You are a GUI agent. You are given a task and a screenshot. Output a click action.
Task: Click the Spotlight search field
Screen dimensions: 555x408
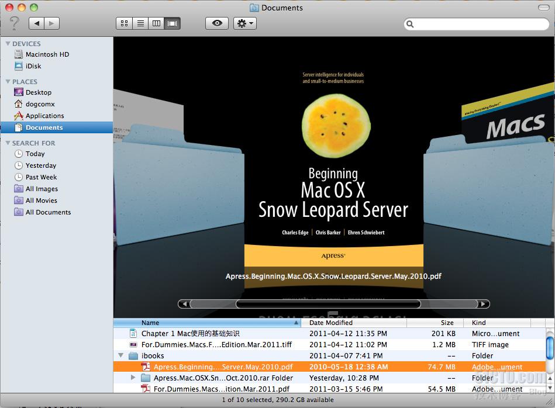coord(477,24)
